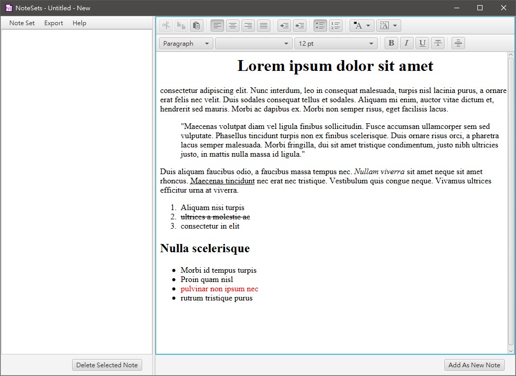Open the Note Set menu

pyautogui.click(x=22, y=23)
